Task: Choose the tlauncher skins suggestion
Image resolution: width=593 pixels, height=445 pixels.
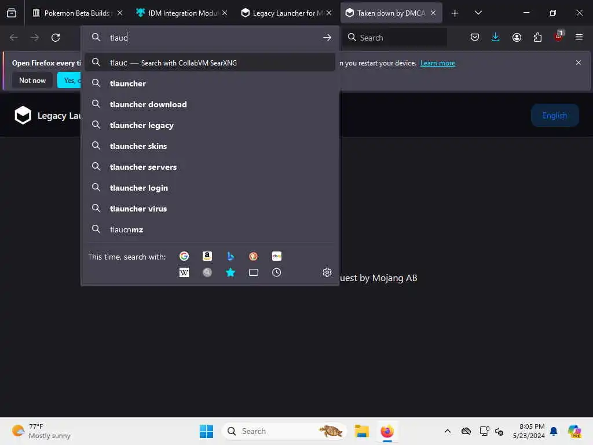Action: 210,146
